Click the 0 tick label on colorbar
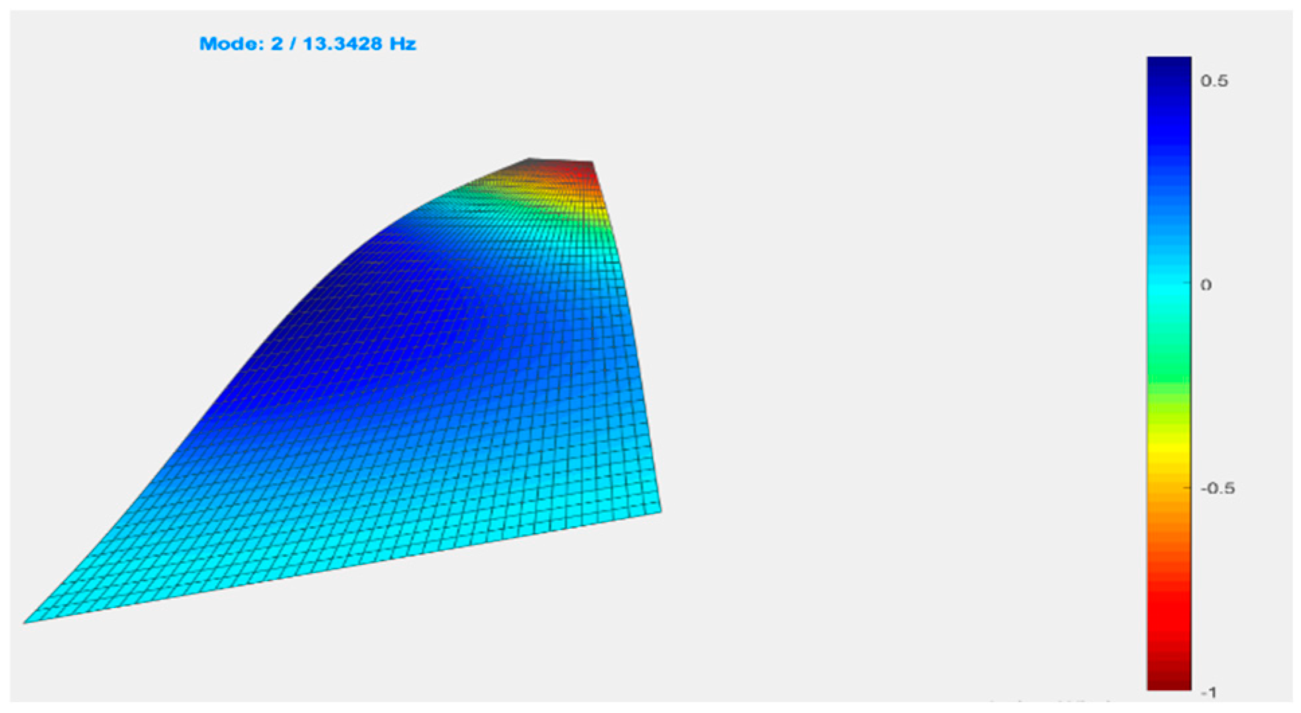 [1206, 285]
